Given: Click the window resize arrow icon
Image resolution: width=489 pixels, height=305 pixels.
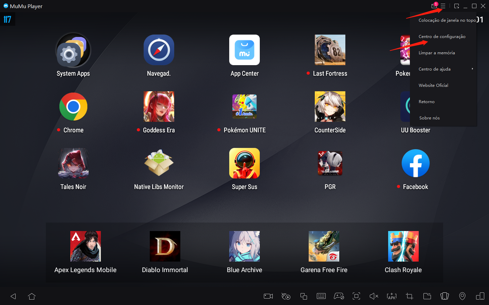Looking at the screenshot, I should pos(457,6).
